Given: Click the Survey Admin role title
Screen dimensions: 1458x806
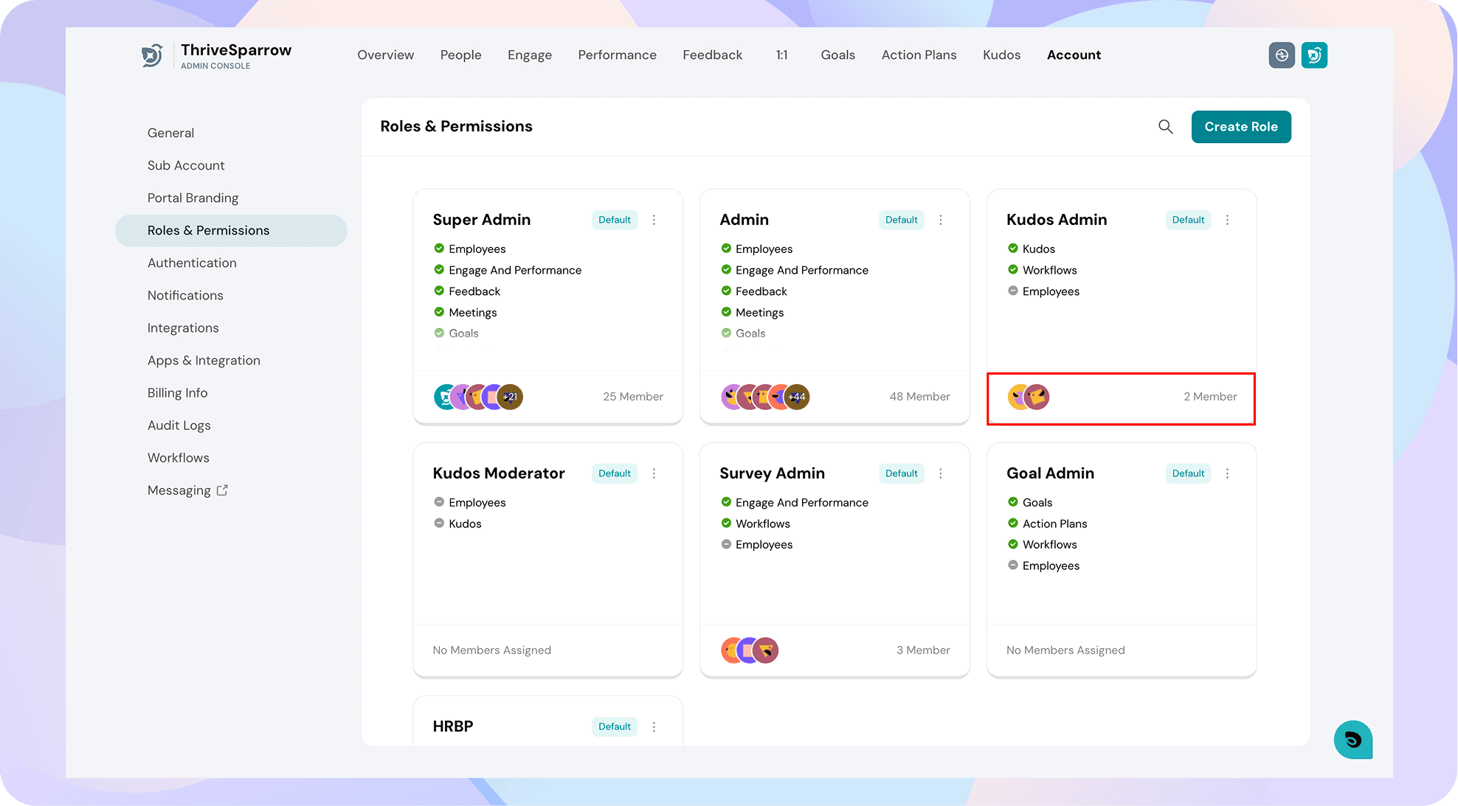Looking at the screenshot, I should click(773, 473).
